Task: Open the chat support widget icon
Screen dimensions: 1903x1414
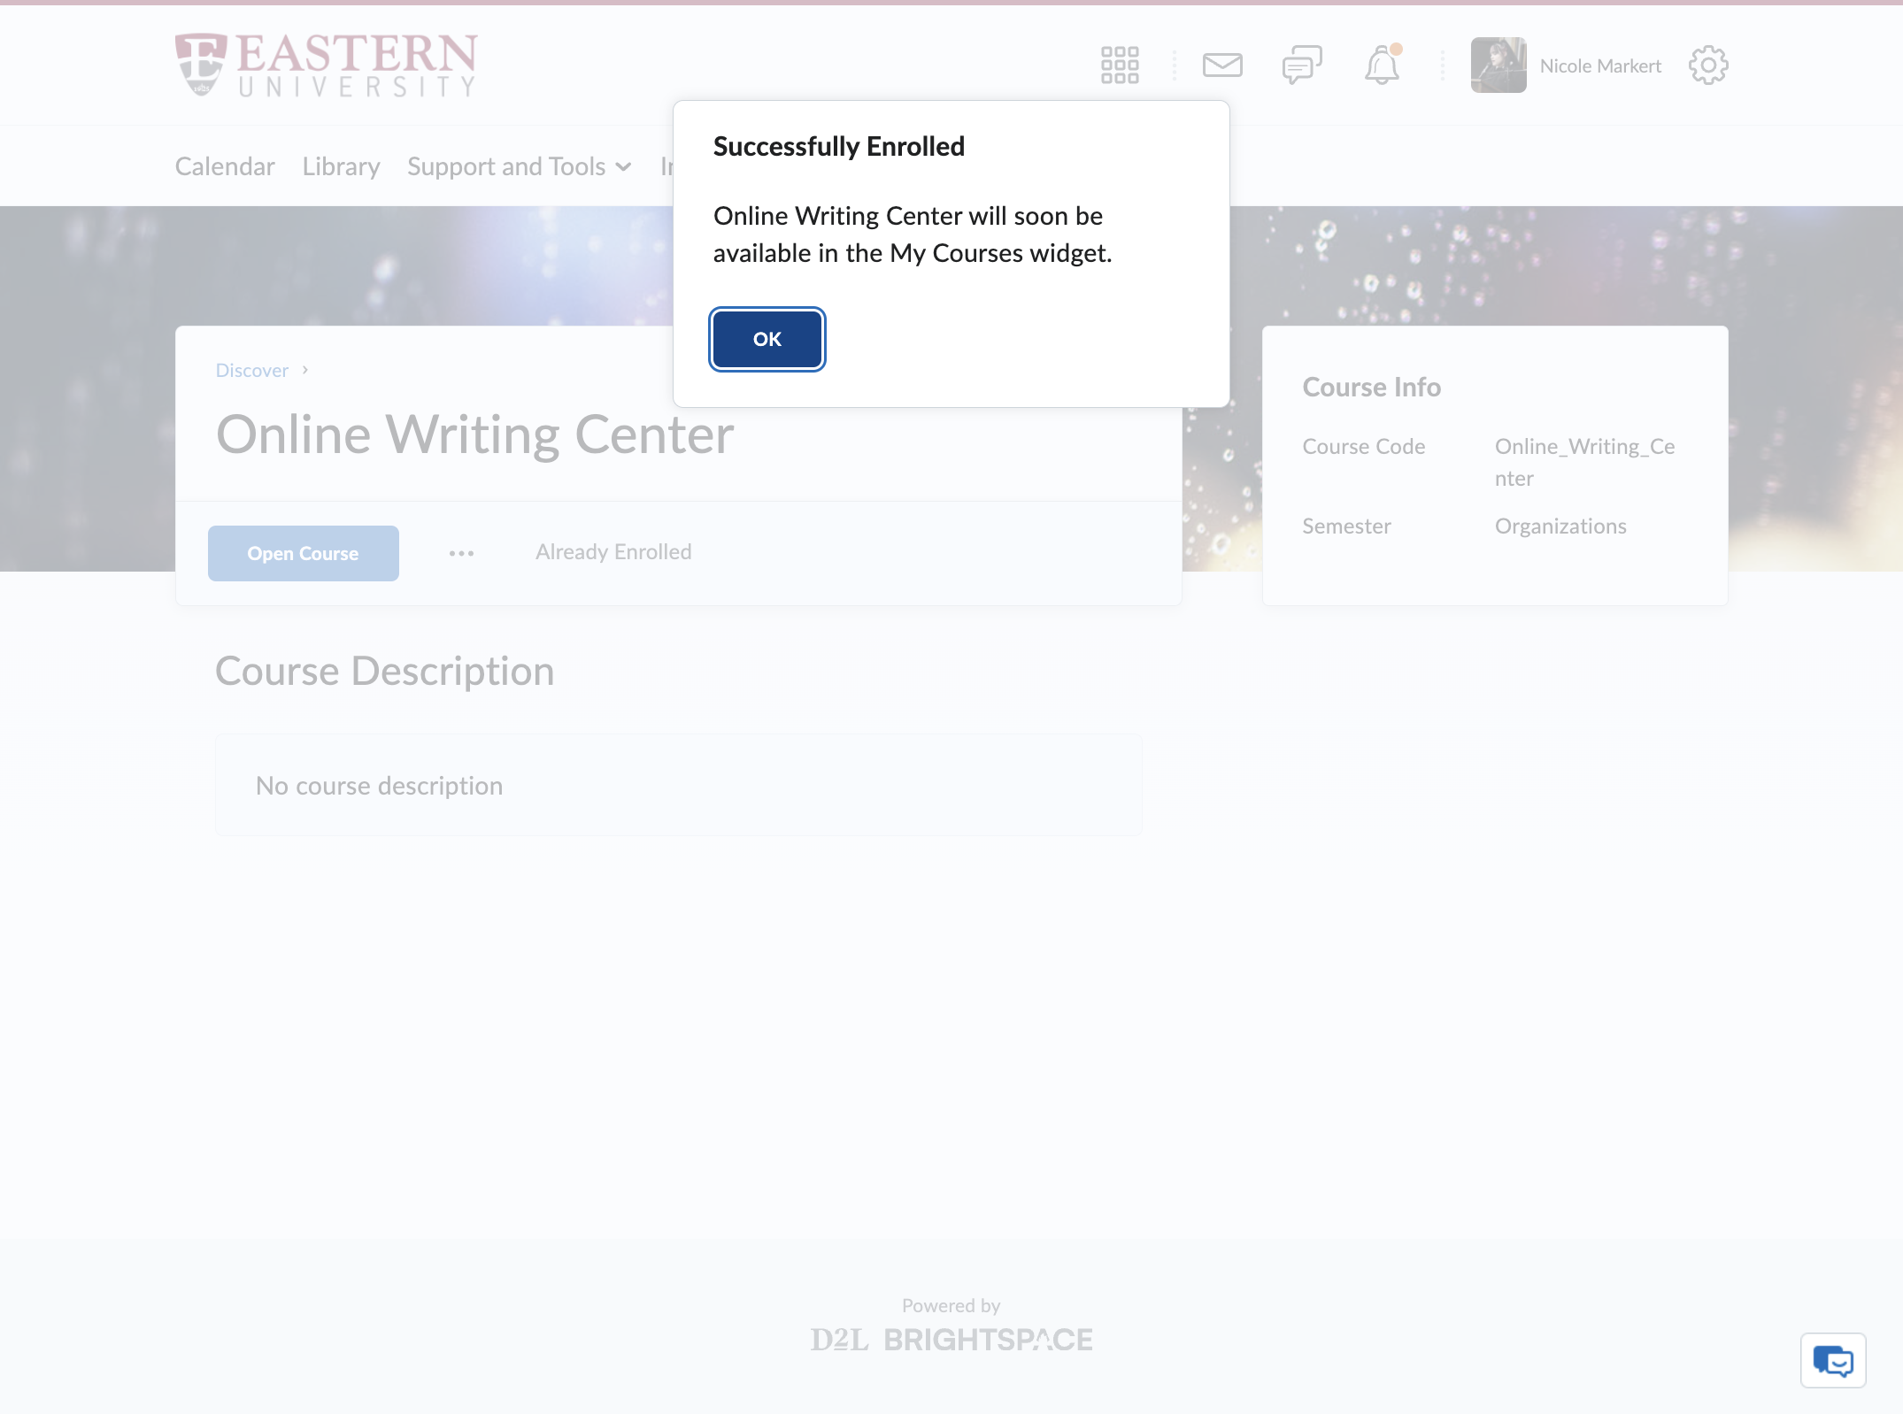Action: coord(1833,1360)
